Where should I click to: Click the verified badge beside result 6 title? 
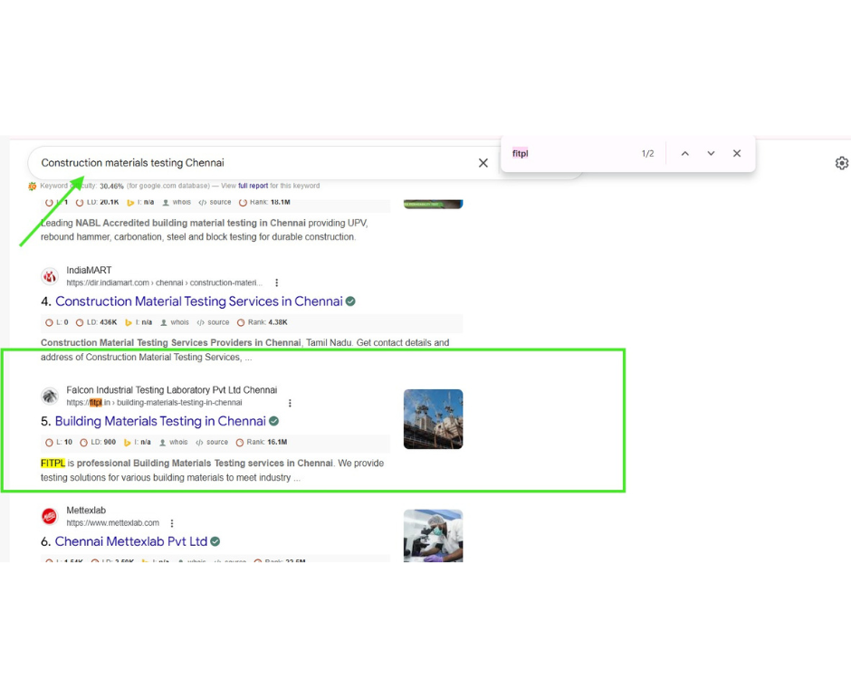pos(215,541)
